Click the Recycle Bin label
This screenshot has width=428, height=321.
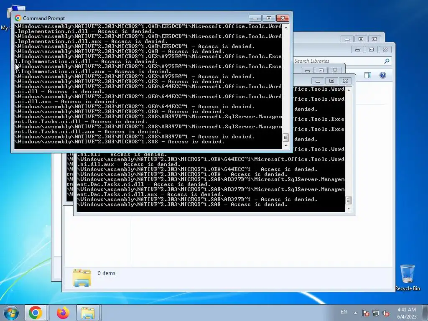tap(408, 288)
